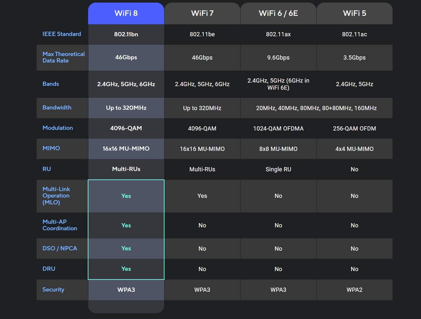Select the Security row label
The image size is (421, 319).
[53, 290]
